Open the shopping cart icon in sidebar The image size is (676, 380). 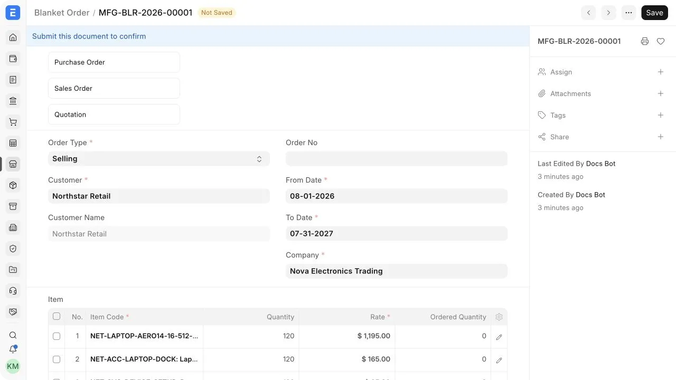tap(13, 122)
